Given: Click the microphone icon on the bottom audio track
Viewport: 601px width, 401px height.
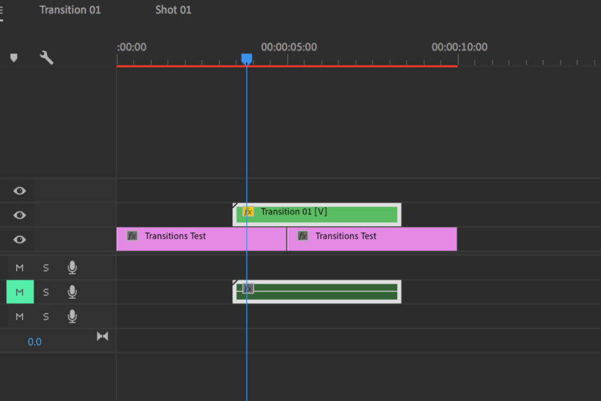Looking at the screenshot, I should pos(72,316).
